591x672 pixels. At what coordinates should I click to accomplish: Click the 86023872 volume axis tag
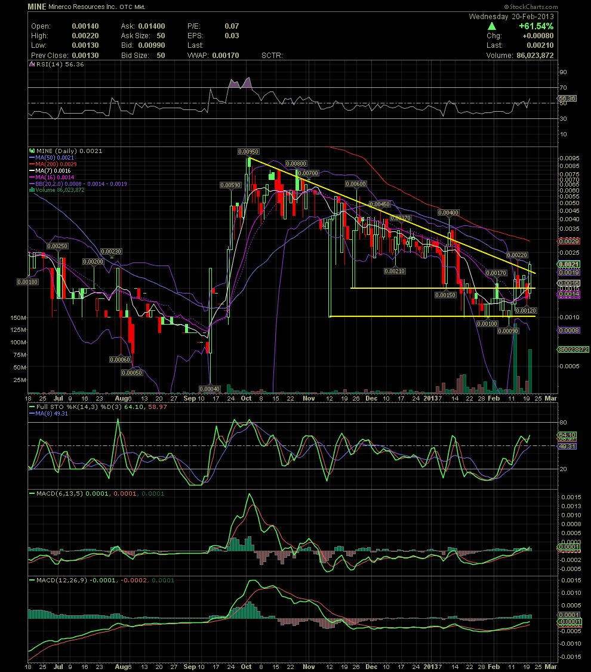tap(574, 350)
